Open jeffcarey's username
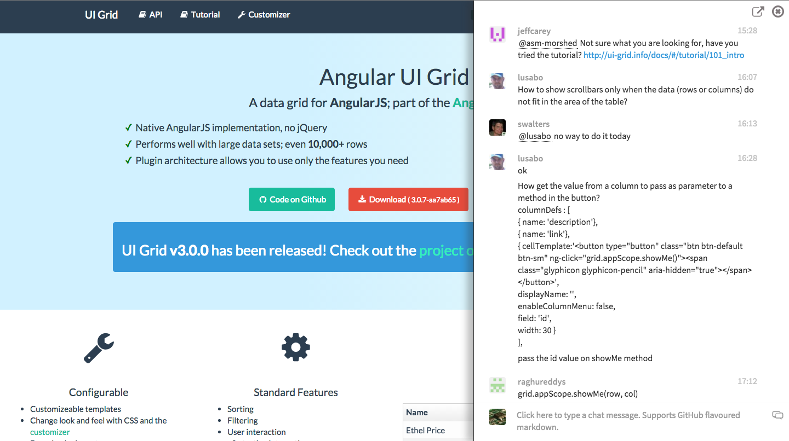This screenshot has height=441, width=789. [x=534, y=31]
